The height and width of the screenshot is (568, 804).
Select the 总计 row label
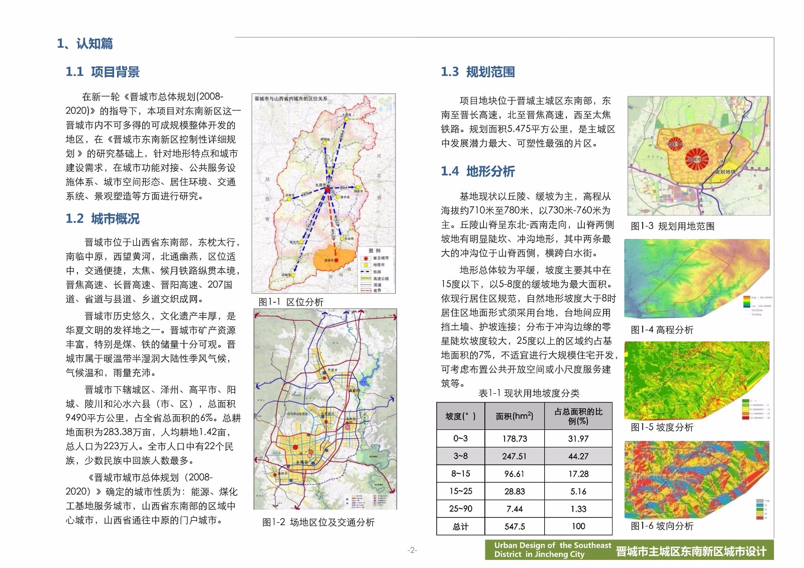click(x=461, y=526)
